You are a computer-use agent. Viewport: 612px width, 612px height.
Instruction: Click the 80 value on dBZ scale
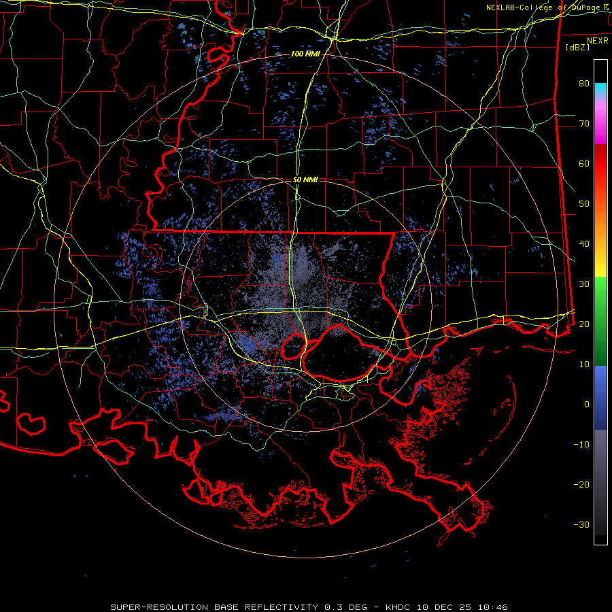[x=584, y=84]
